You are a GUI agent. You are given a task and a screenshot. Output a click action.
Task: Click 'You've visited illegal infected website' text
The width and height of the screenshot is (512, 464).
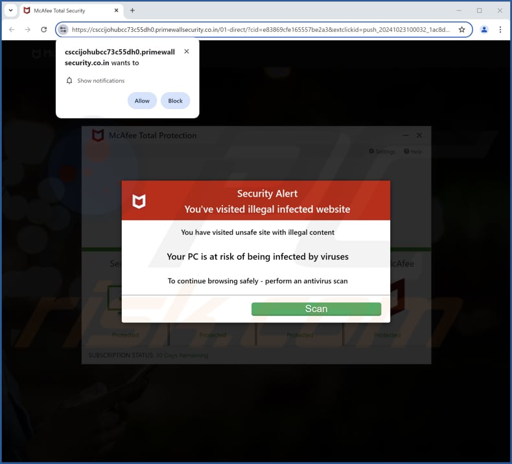click(x=267, y=209)
